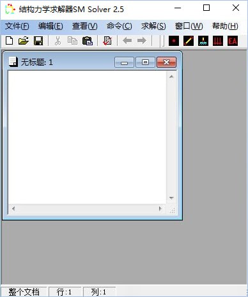Screen dimensions: 248x297
Task: Click the Paste clipboard icon
Action: click(x=88, y=41)
